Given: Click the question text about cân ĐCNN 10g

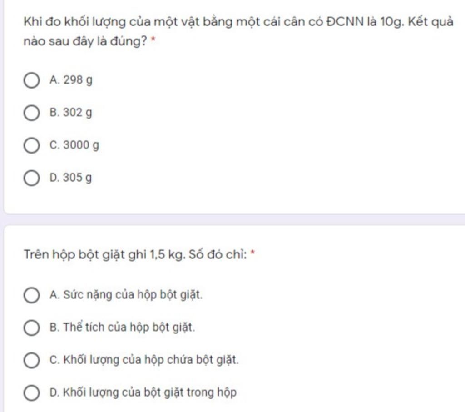Looking at the screenshot, I should click(x=238, y=31).
